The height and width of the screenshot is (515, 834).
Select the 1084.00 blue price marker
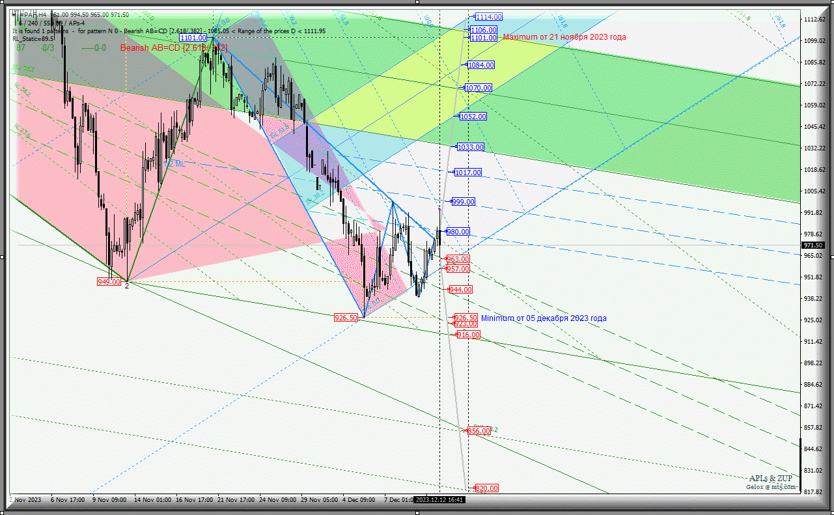click(480, 65)
